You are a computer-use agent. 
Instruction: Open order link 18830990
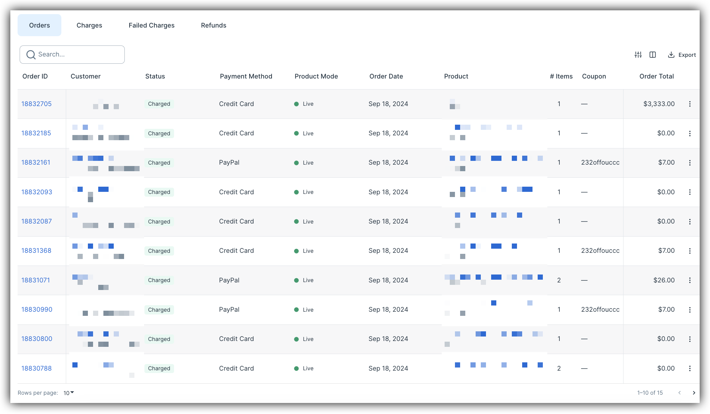pyautogui.click(x=37, y=310)
